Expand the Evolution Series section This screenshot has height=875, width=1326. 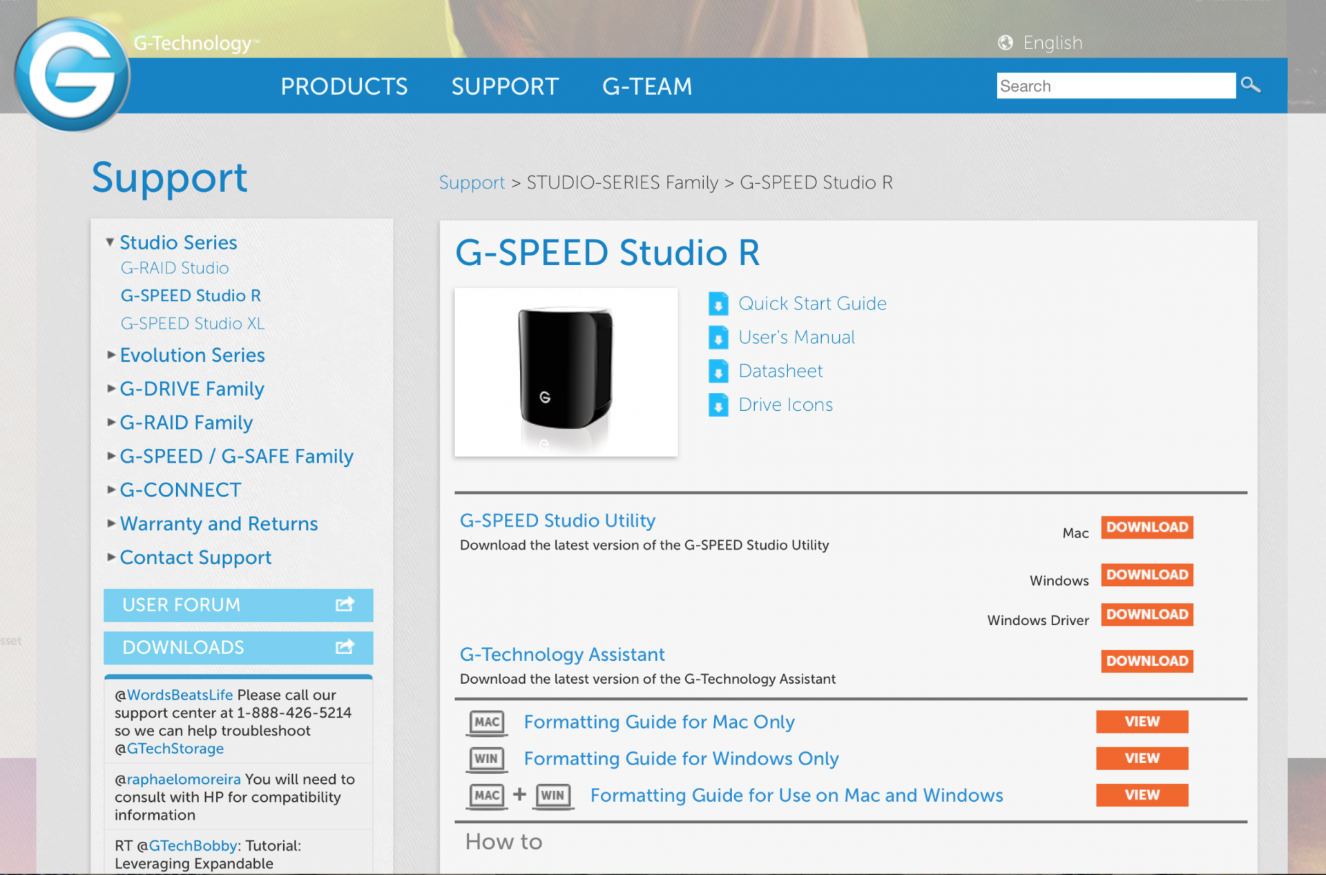[110, 355]
